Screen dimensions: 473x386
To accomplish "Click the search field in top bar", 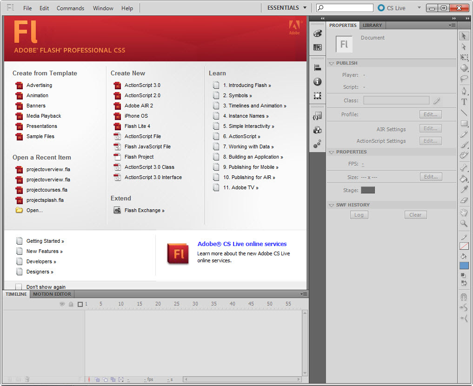I will (345, 8).
